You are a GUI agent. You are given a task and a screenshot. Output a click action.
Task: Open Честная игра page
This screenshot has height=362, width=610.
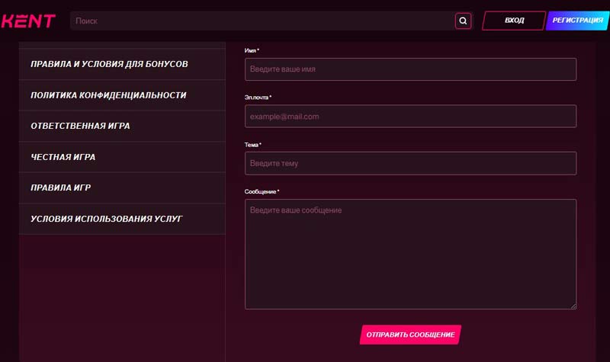[x=63, y=157]
